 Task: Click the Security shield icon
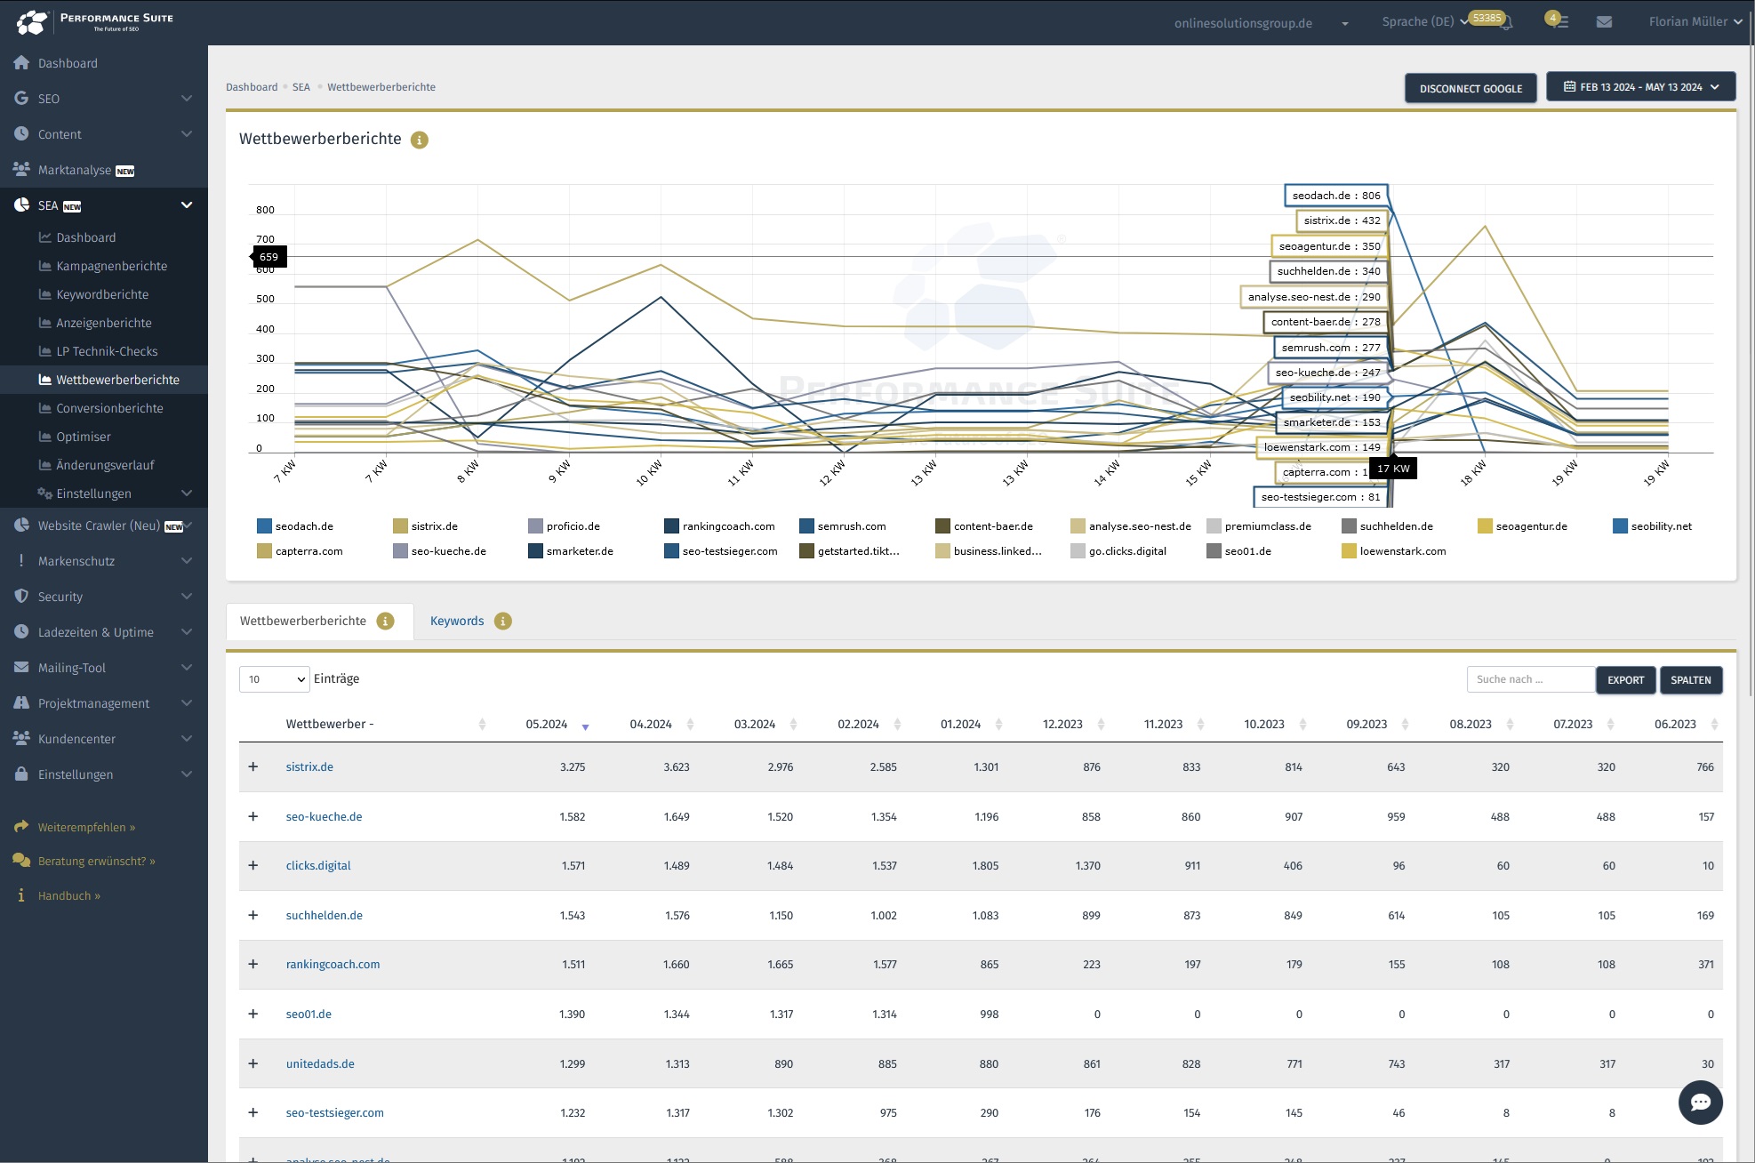[x=21, y=596]
